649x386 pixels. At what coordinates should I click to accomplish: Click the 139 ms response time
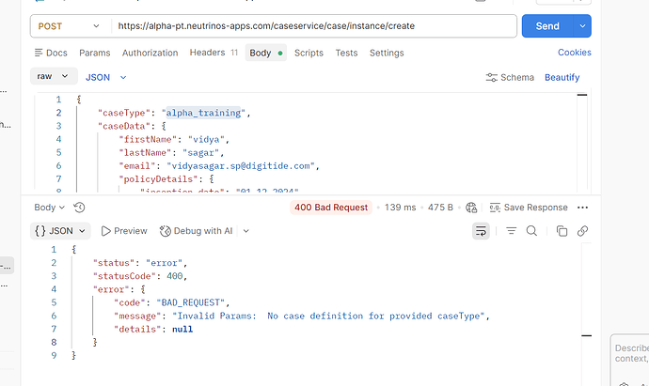(401, 208)
